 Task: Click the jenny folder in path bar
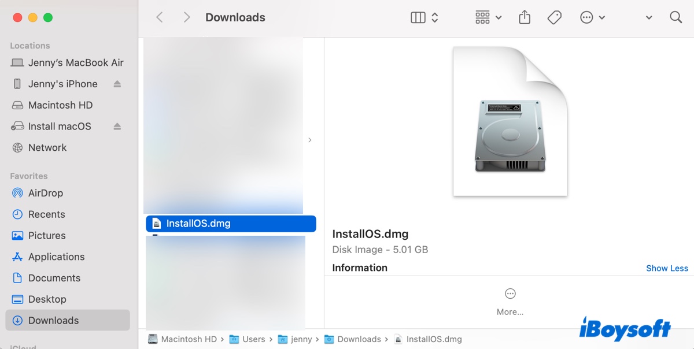coord(301,339)
